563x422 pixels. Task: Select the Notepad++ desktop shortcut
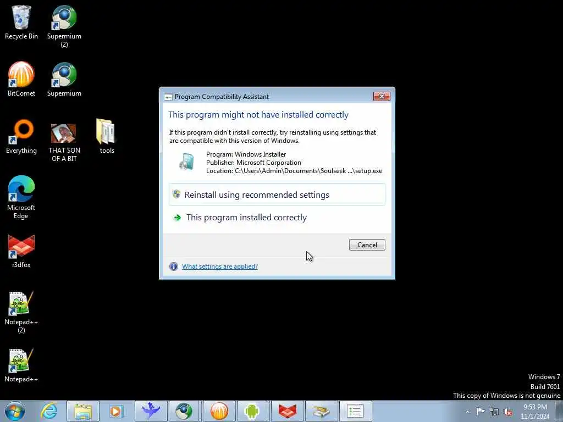pyautogui.click(x=21, y=365)
